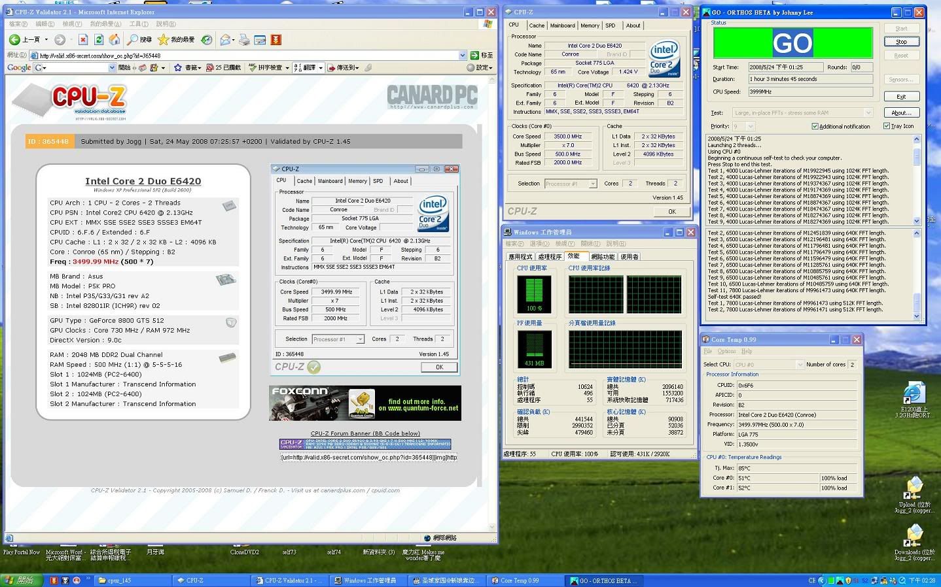Click the CPU usage 100% meter in Task Manager
Viewport: 941px width, 587px height.
[534, 293]
